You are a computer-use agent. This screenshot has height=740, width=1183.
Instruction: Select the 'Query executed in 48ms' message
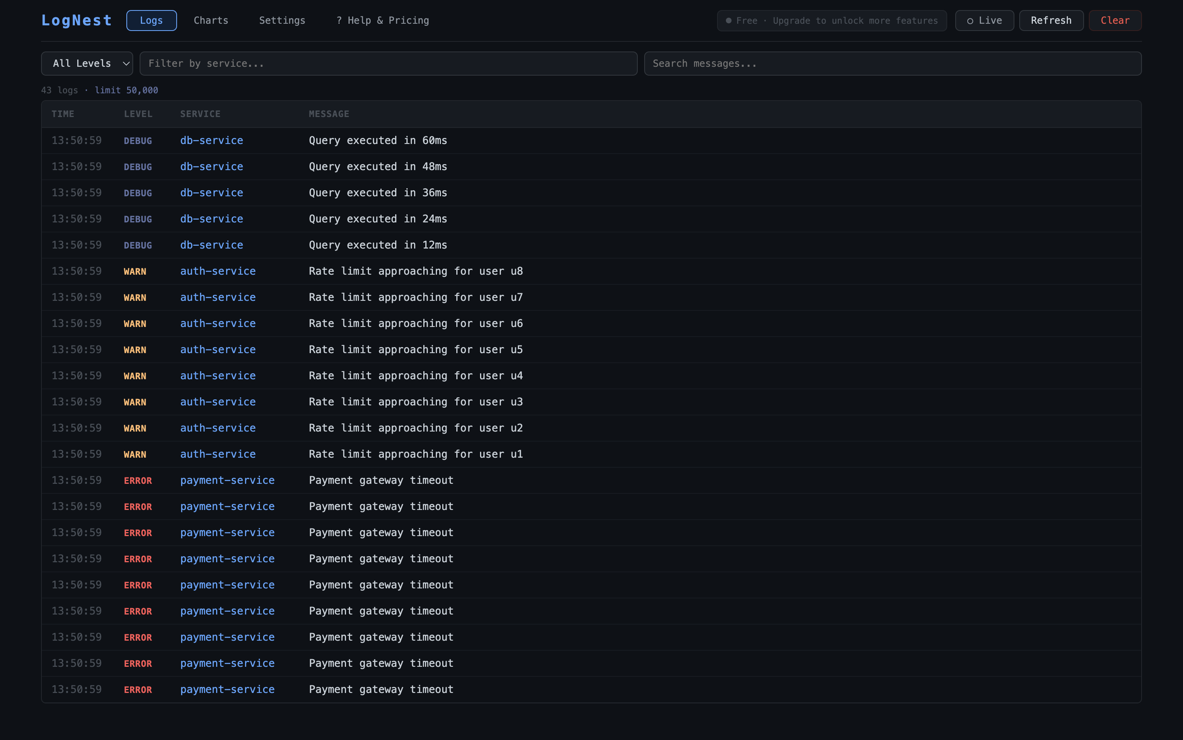coord(378,166)
